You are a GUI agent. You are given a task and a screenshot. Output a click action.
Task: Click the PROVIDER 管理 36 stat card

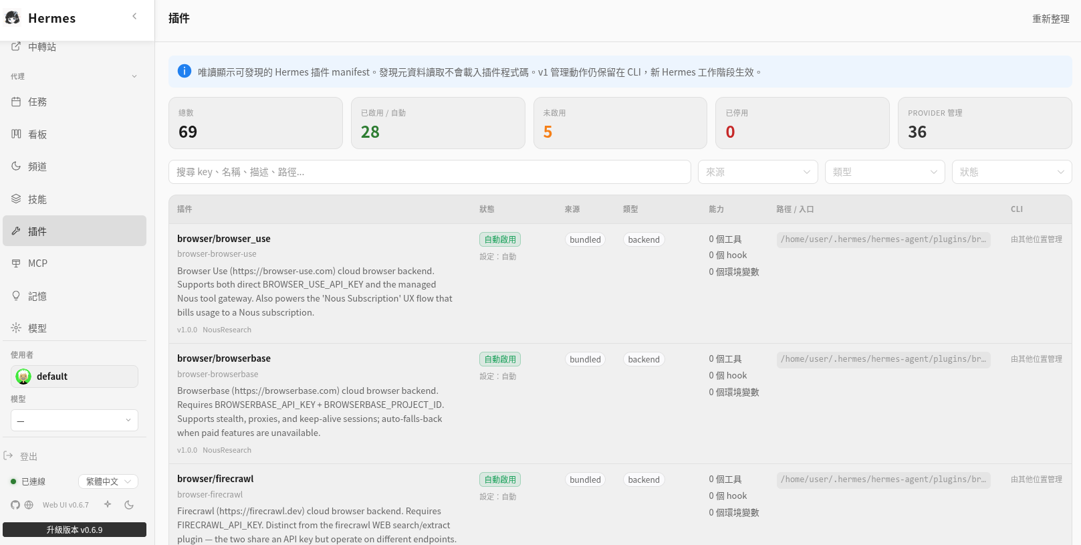(985, 123)
